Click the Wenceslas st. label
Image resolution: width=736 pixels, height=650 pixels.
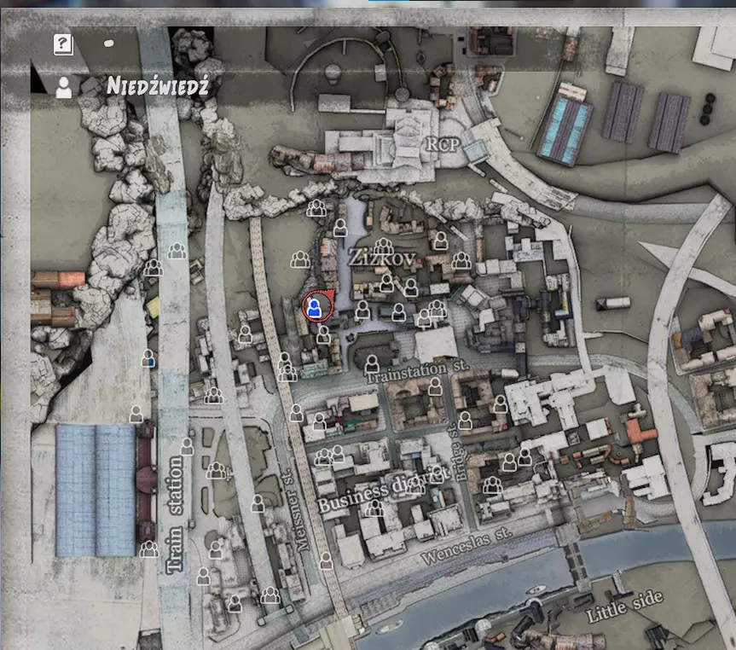tap(467, 545)
